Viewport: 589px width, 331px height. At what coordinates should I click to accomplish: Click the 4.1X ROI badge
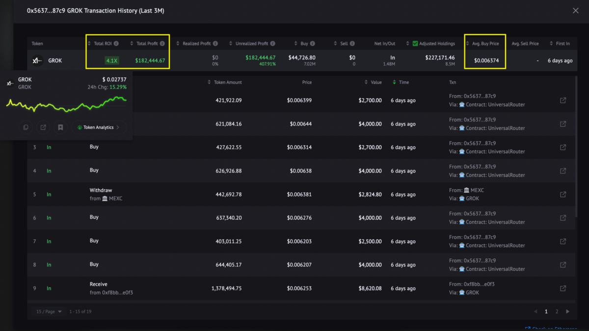point(111,61)
